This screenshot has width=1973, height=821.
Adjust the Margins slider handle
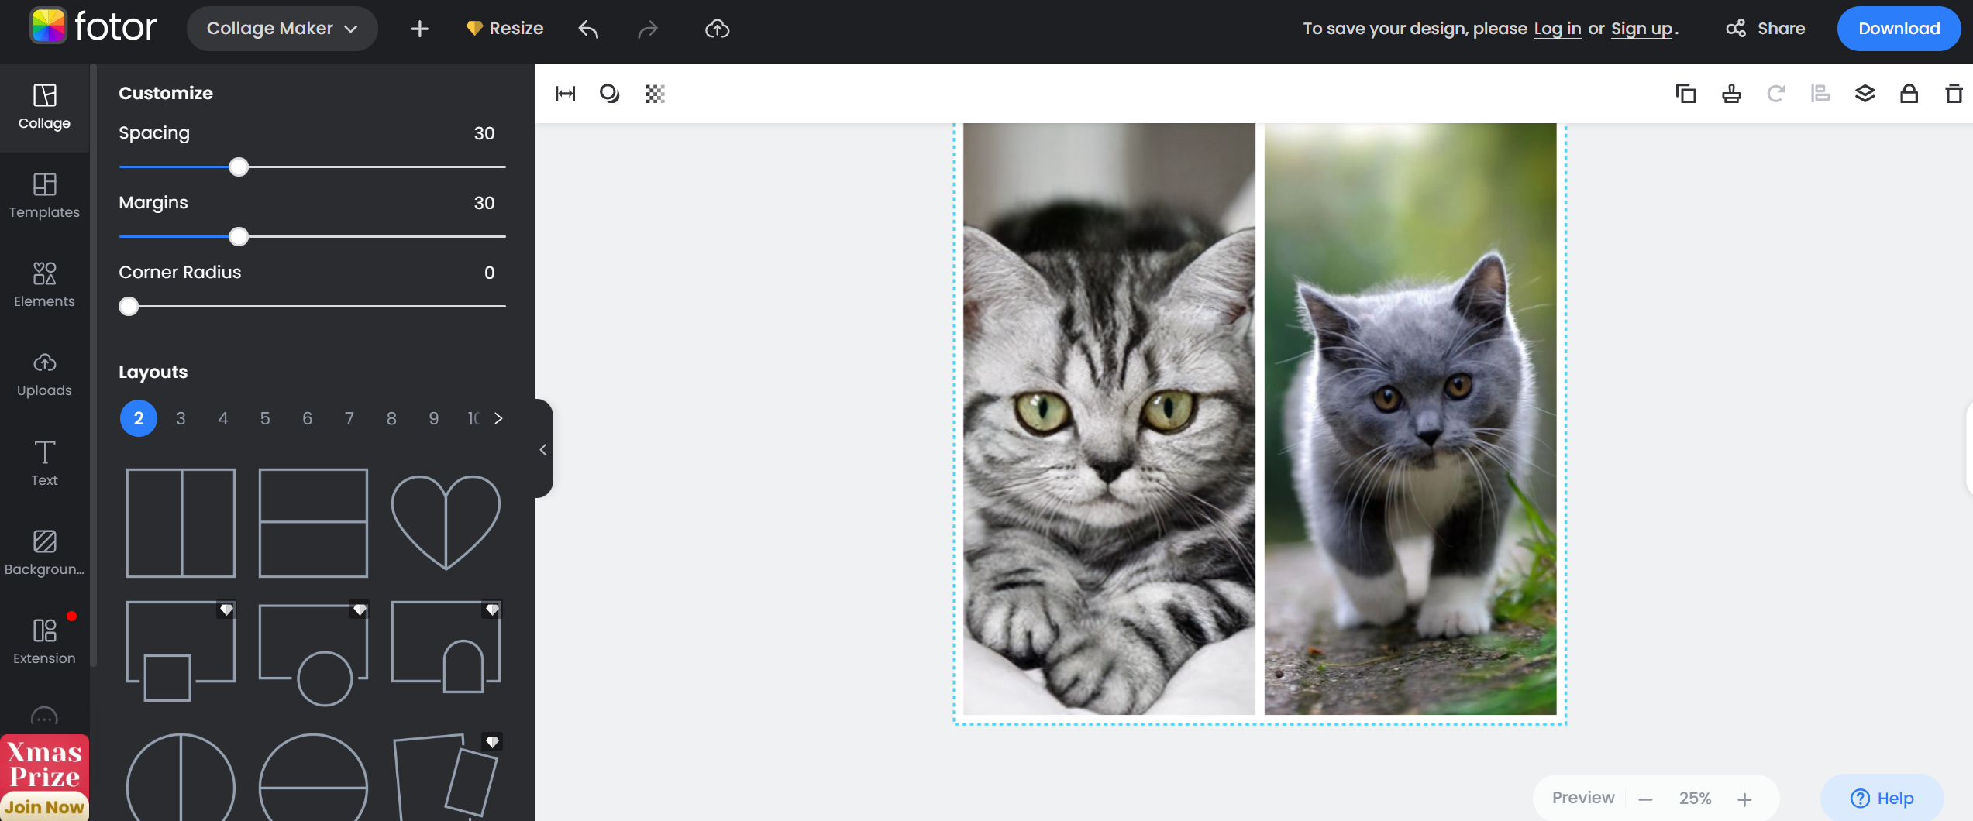pos(239,236)
